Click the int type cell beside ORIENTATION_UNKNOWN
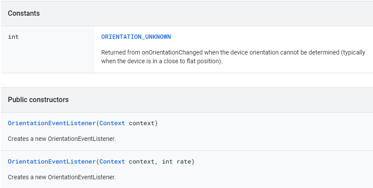 (14, 37)
